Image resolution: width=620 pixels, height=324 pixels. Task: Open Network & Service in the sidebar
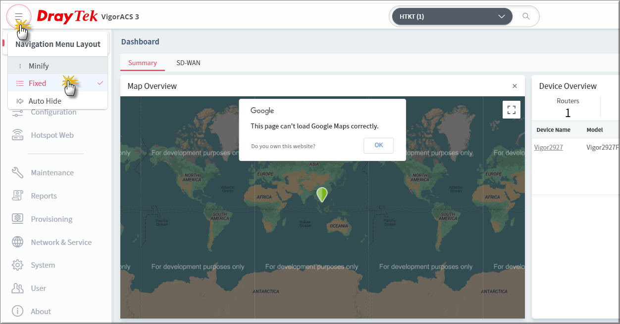(61, 242)
